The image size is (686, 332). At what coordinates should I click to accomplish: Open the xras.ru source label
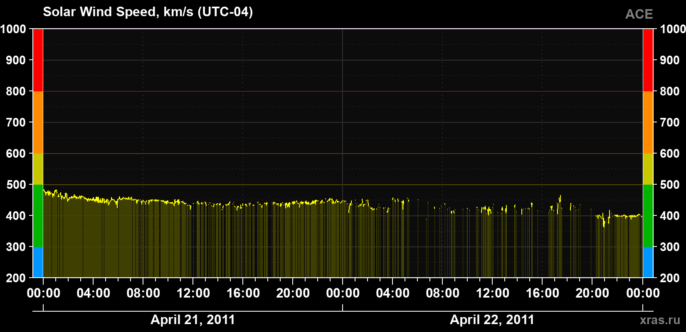pos(660,320)
